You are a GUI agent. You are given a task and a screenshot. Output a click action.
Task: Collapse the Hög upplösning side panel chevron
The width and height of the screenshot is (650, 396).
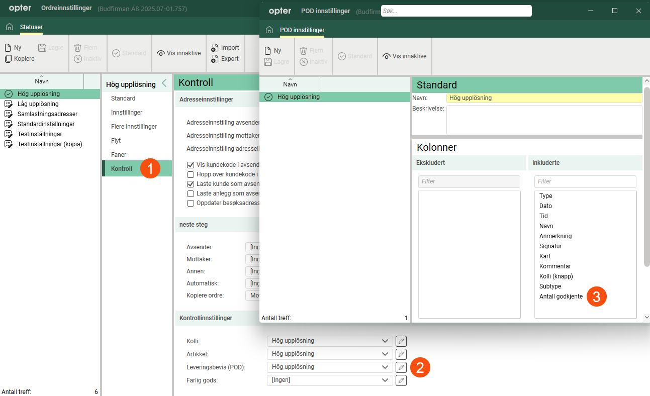(164, 84)
